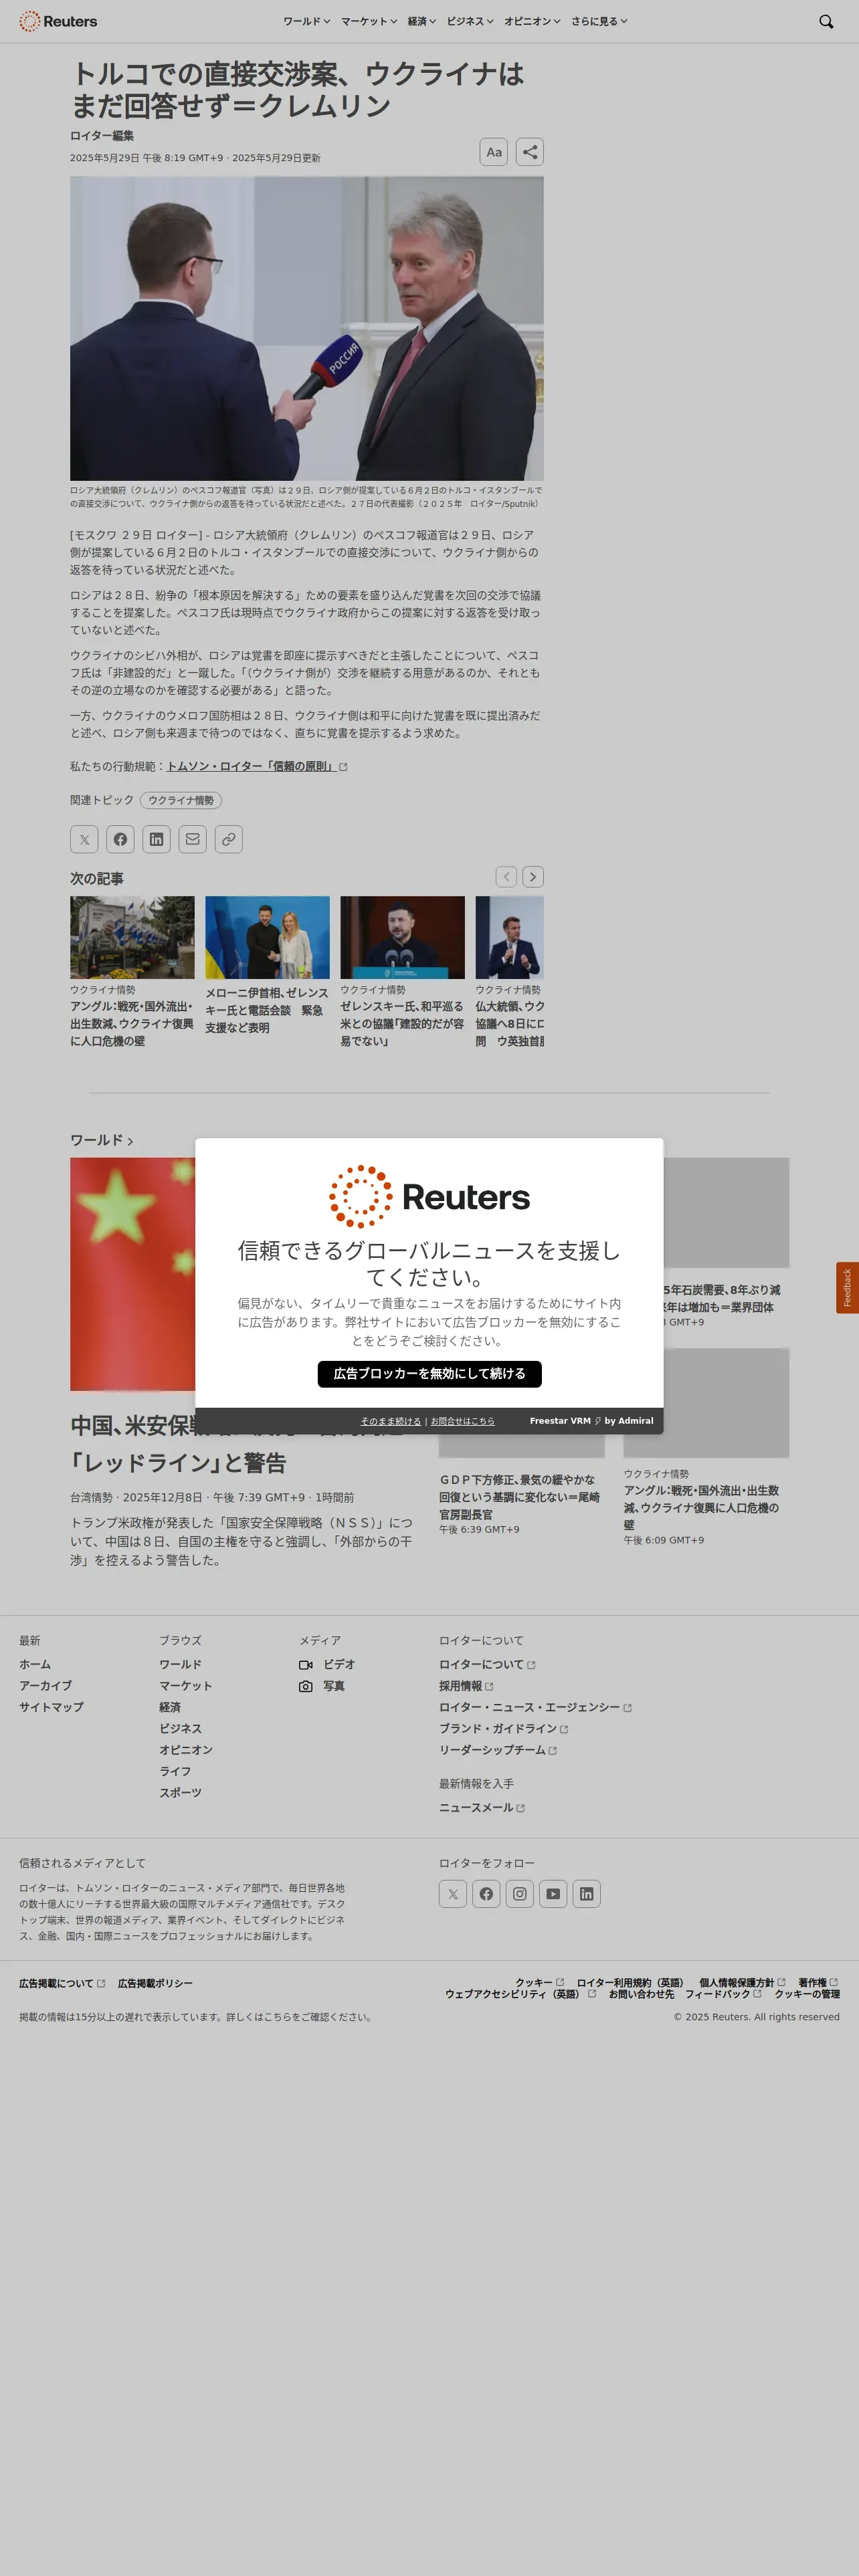This screenshot has height=2576, width=859.
Task: Click クッキーの管理 footer link
Action: point(807,1995)
